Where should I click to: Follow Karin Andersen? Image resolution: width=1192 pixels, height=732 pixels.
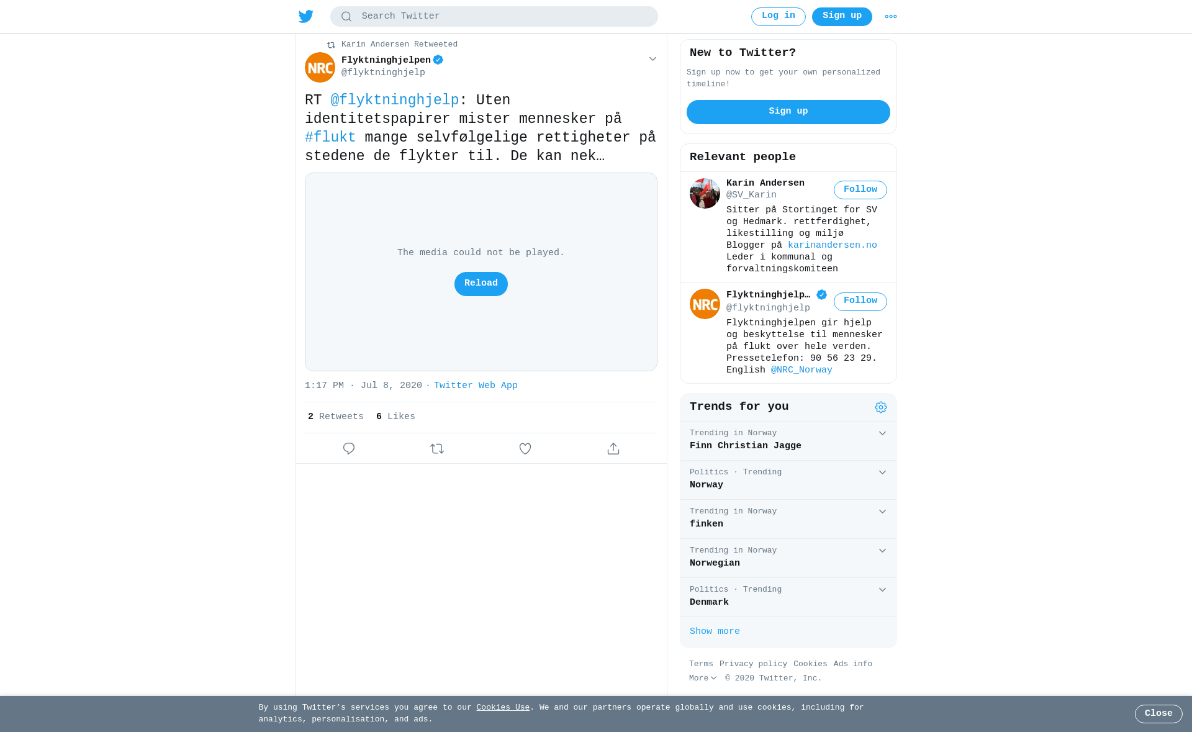tap(860, 190)
